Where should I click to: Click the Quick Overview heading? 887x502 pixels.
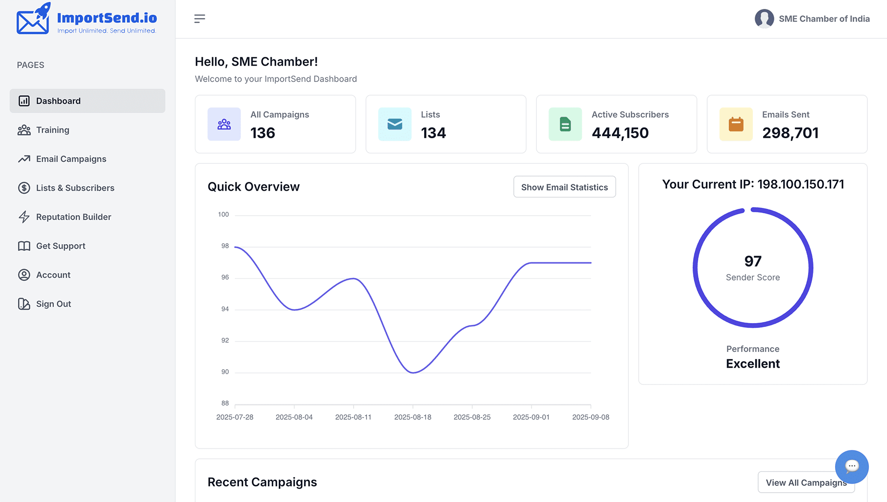click(x=254, y=187)
